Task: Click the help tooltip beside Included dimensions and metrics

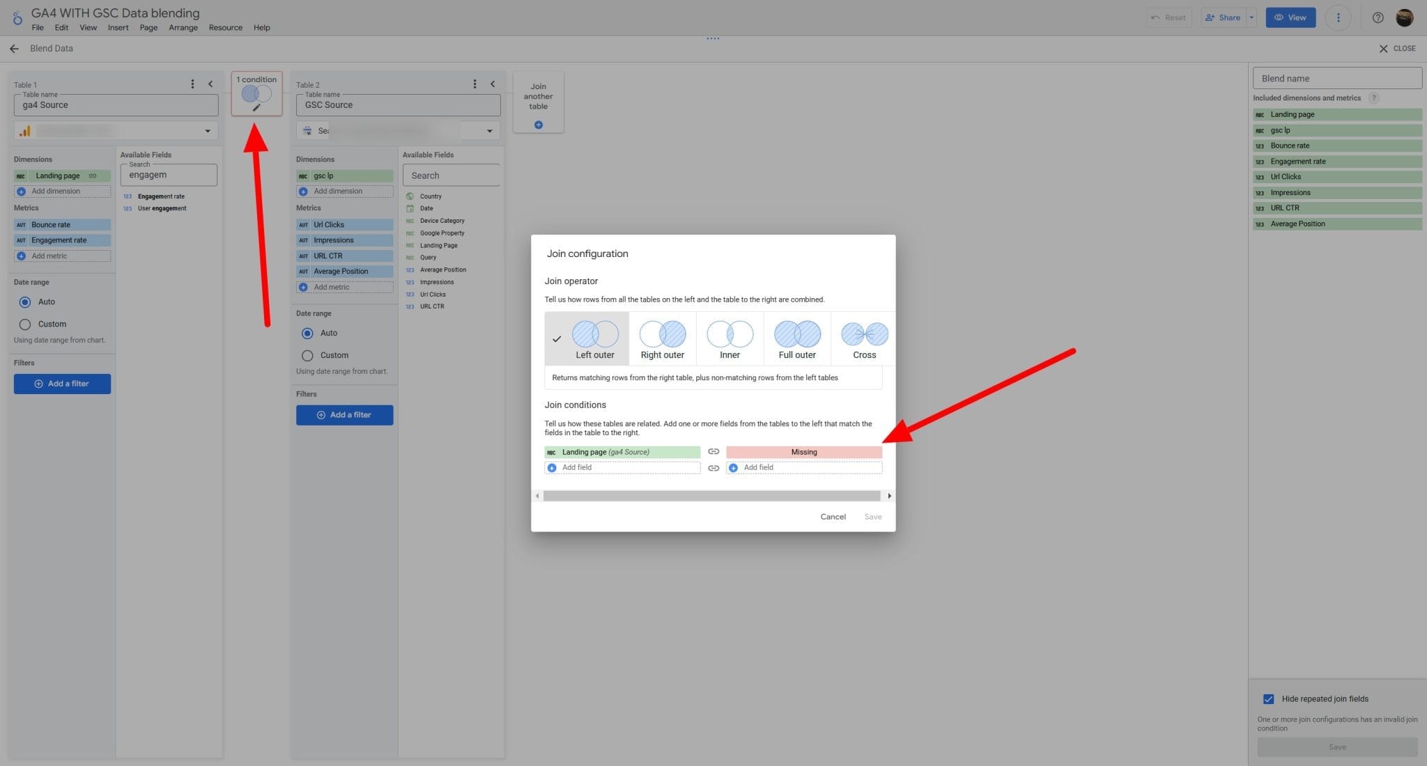Action: pos(1373,97)
